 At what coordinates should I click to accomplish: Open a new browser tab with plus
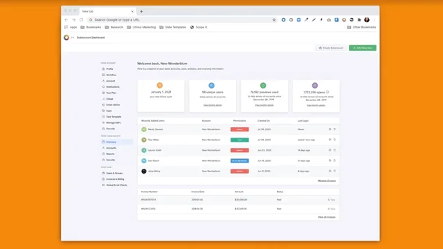tap(141, 11)
